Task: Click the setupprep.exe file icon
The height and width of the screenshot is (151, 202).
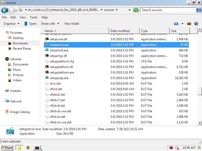Action: pyautogui.click(x=47, y=78)
